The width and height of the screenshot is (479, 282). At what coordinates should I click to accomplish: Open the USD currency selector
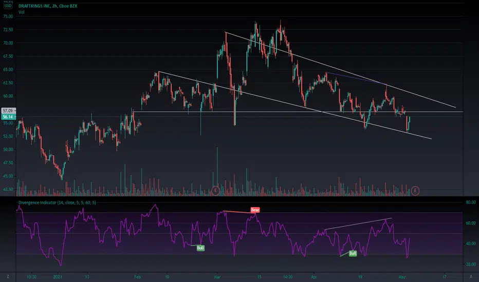[x=8, y=6]
